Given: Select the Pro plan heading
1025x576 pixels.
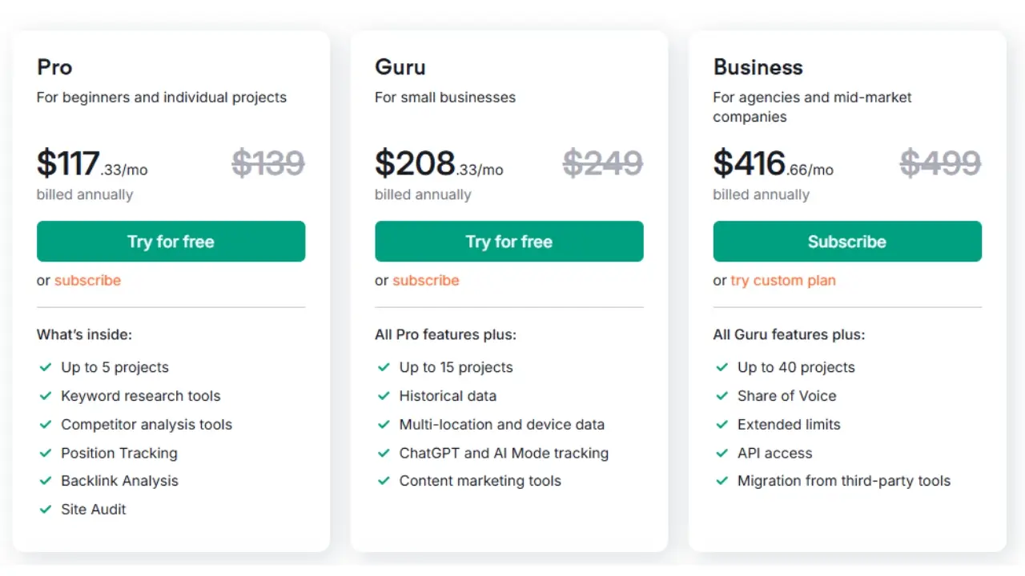Looking at the screenshot, I should click(x=54, y=67).
